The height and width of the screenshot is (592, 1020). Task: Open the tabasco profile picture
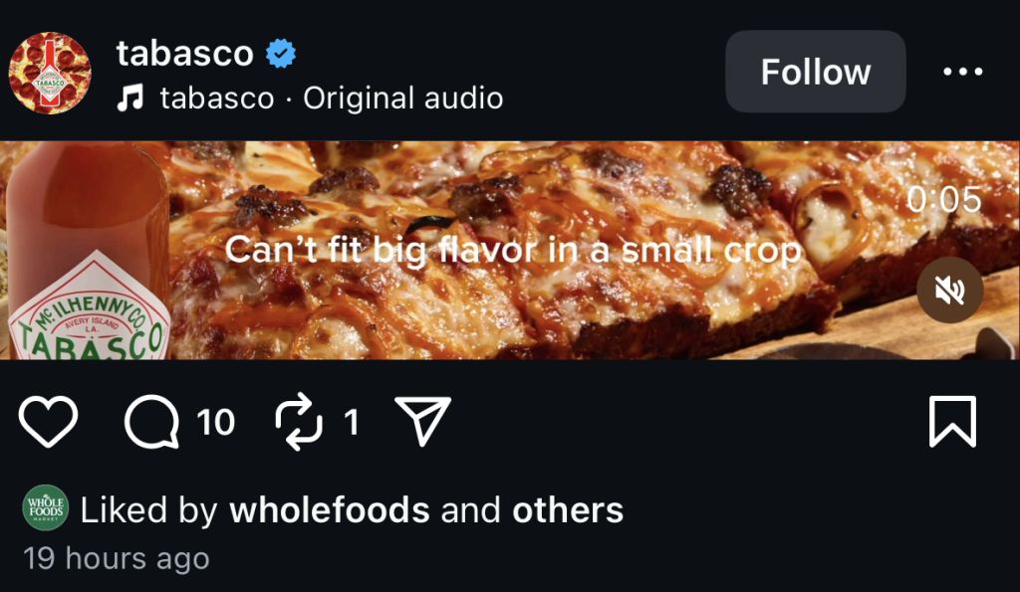coord(50,73)
